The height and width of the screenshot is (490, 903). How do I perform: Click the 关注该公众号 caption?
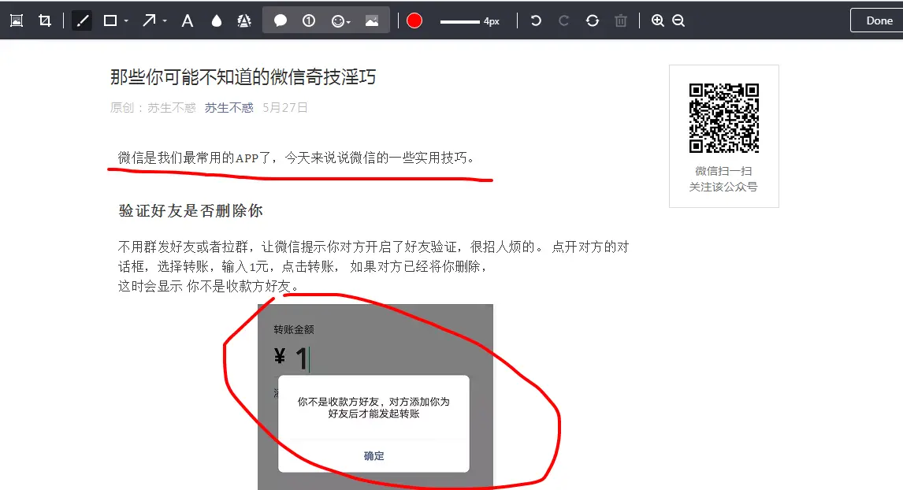tap(723, 187)
